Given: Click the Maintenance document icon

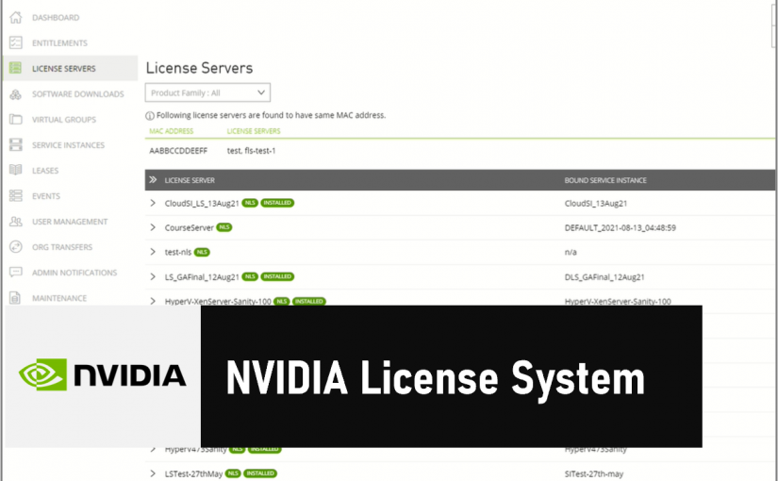Looking at the screenshot, I should coord(16,298).
